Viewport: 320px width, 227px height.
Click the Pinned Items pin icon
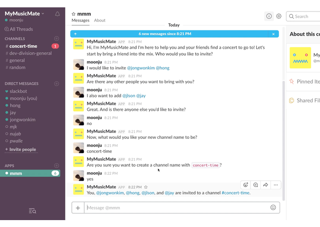point(291,82)
